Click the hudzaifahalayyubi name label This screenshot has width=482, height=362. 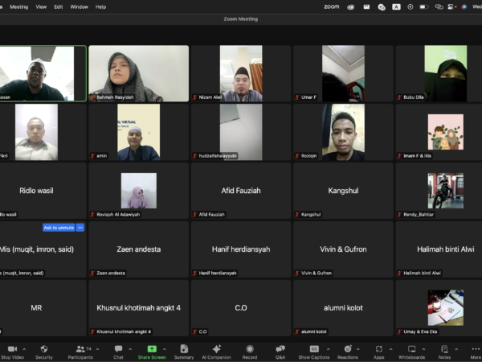[218, 156]
